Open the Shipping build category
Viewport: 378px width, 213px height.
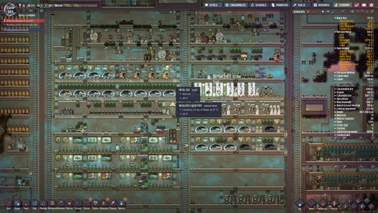click(112, 204)
